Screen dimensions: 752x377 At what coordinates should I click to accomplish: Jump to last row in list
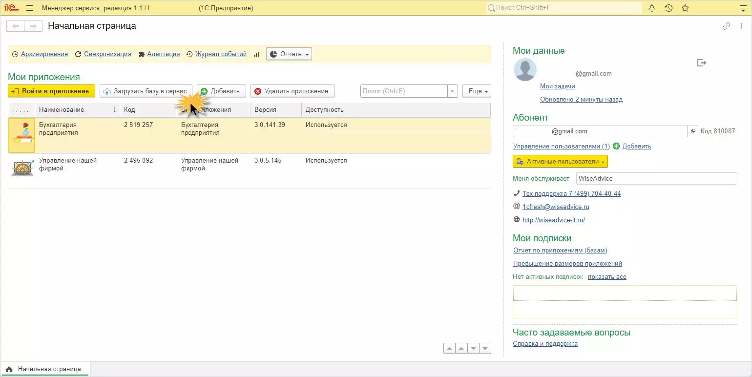[485, 348]
